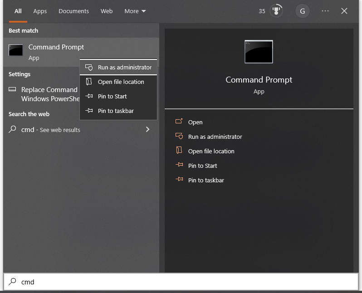Image resolution: width=362 pixels, height=293 pixels.
Task: Open the Documents tab
Action: coord(73,11)
